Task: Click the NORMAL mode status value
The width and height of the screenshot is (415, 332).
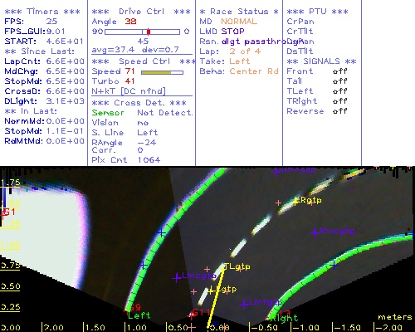Action: point(239,22)
